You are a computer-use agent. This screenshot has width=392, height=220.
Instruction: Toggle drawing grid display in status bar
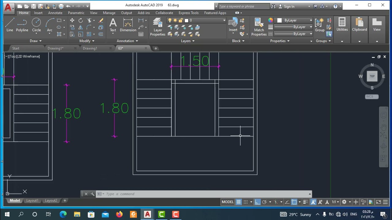pyautogui.click(x=239, y=202)
